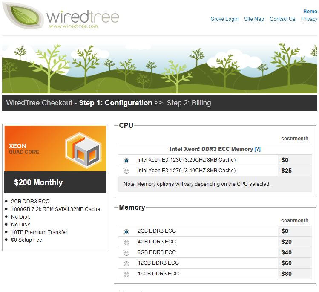The width and height of the screenshot is (319, 292).
Task: Click the $0 Setup Fee list item
Action: click(27, 240)
